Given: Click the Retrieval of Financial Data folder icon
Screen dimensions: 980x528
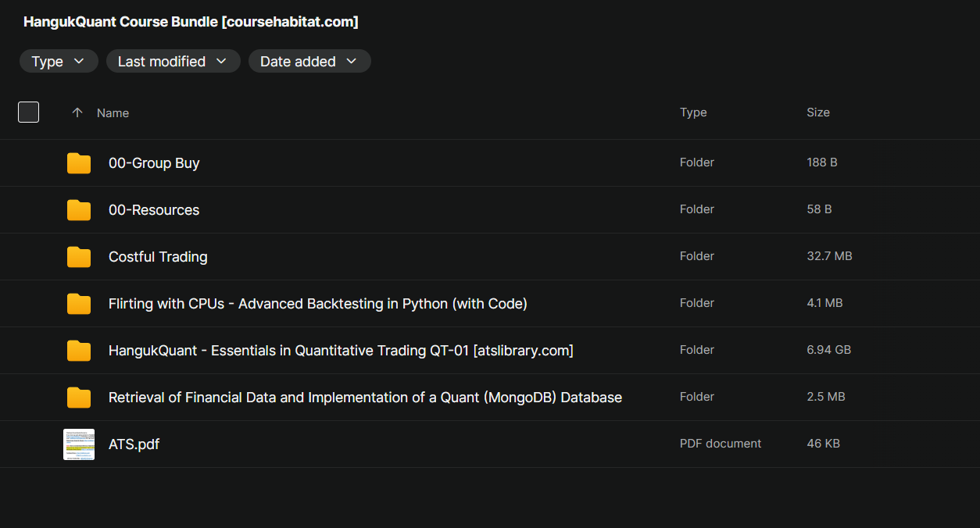Looking at the screenshot, I should (x=79, y=398).
